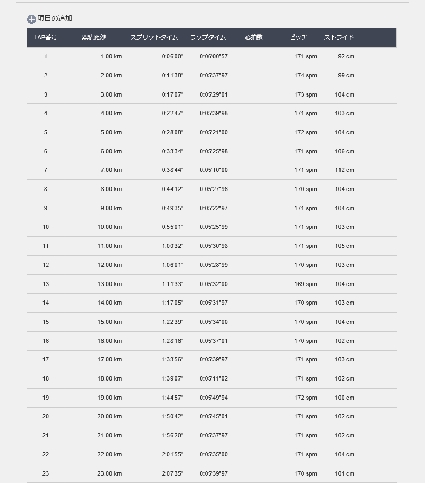Click lap 7 lap time 0:05'10"00
This screenshot has height=483, width=425.
[x=214, y=170]
